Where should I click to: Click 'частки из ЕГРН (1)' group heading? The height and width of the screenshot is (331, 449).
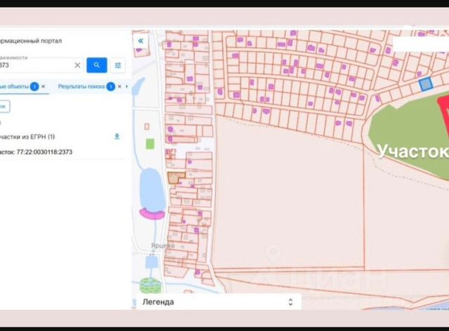click(27, 137)
